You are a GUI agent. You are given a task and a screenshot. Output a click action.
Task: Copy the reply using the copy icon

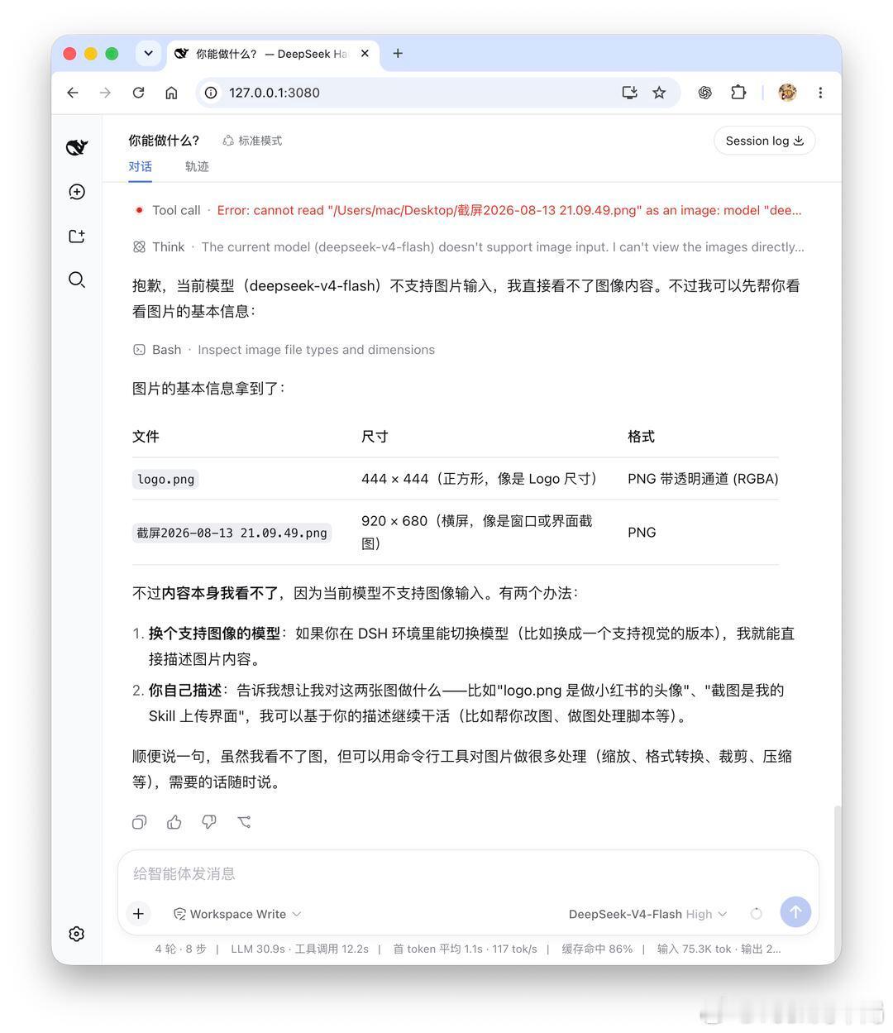[x=139, y=822]
